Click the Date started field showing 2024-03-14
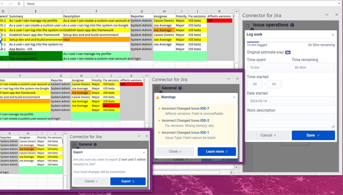This screenshot has width=343, height=195. click(290, 101)
